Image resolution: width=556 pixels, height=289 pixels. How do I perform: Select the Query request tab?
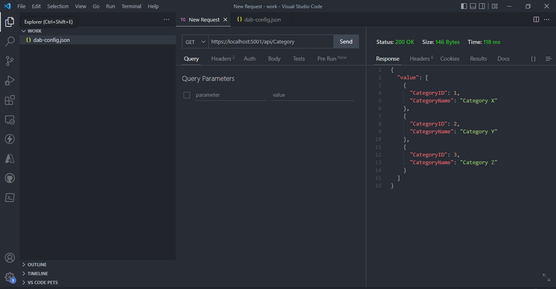pos(191,59)
